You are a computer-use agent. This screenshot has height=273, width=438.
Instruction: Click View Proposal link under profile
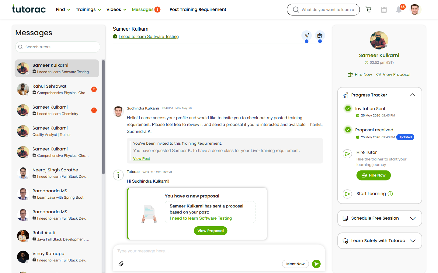point(393,75)
